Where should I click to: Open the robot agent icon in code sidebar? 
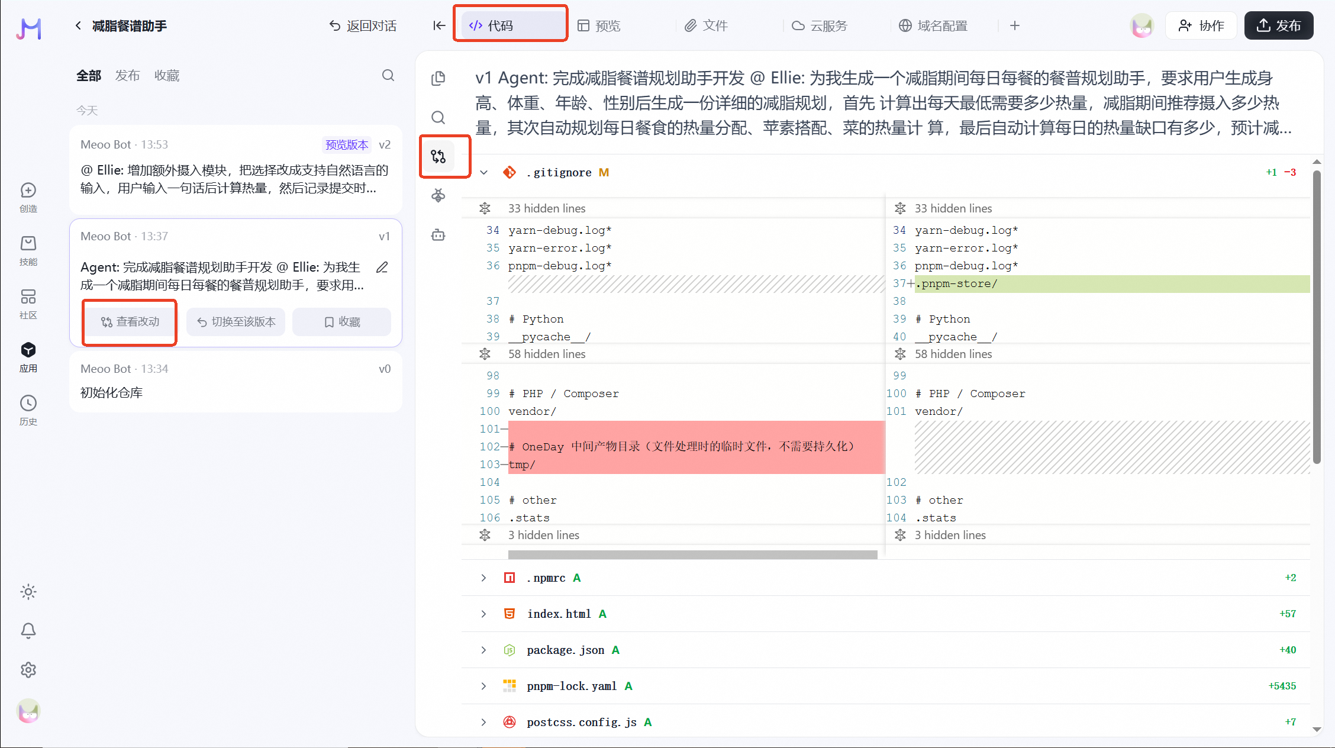[x=438, y=235]
